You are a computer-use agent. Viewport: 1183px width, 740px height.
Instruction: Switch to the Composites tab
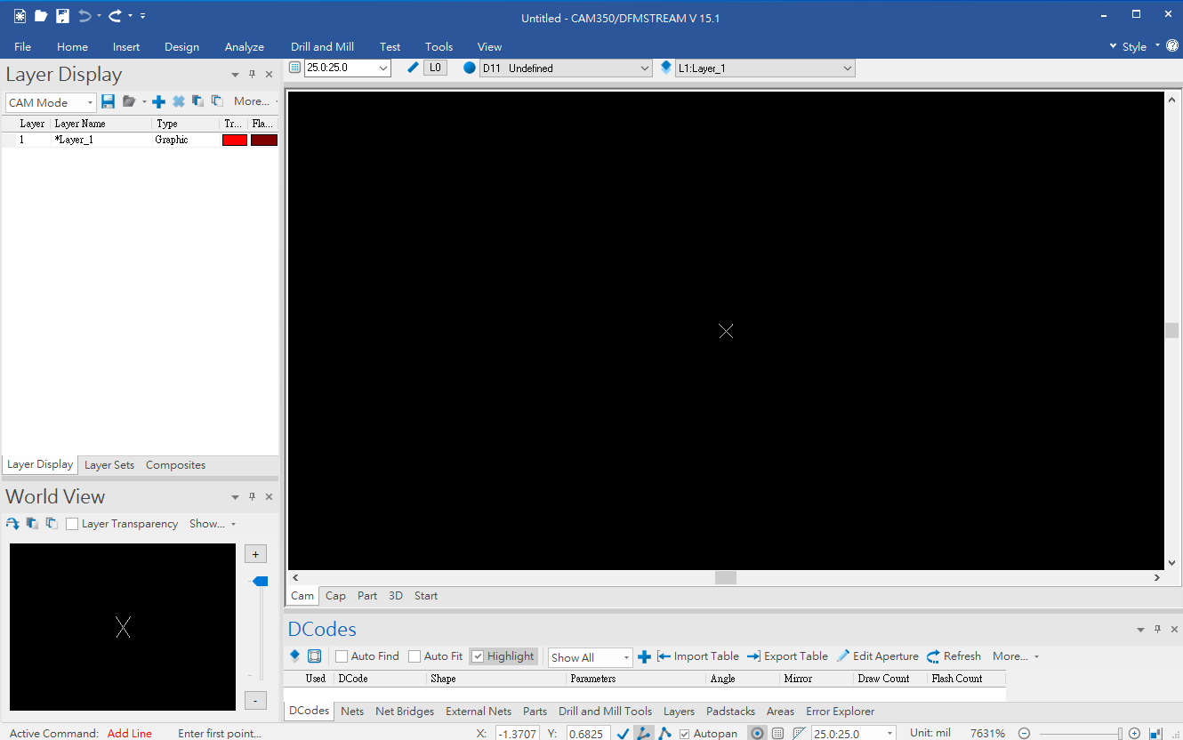tap(175, 465)
